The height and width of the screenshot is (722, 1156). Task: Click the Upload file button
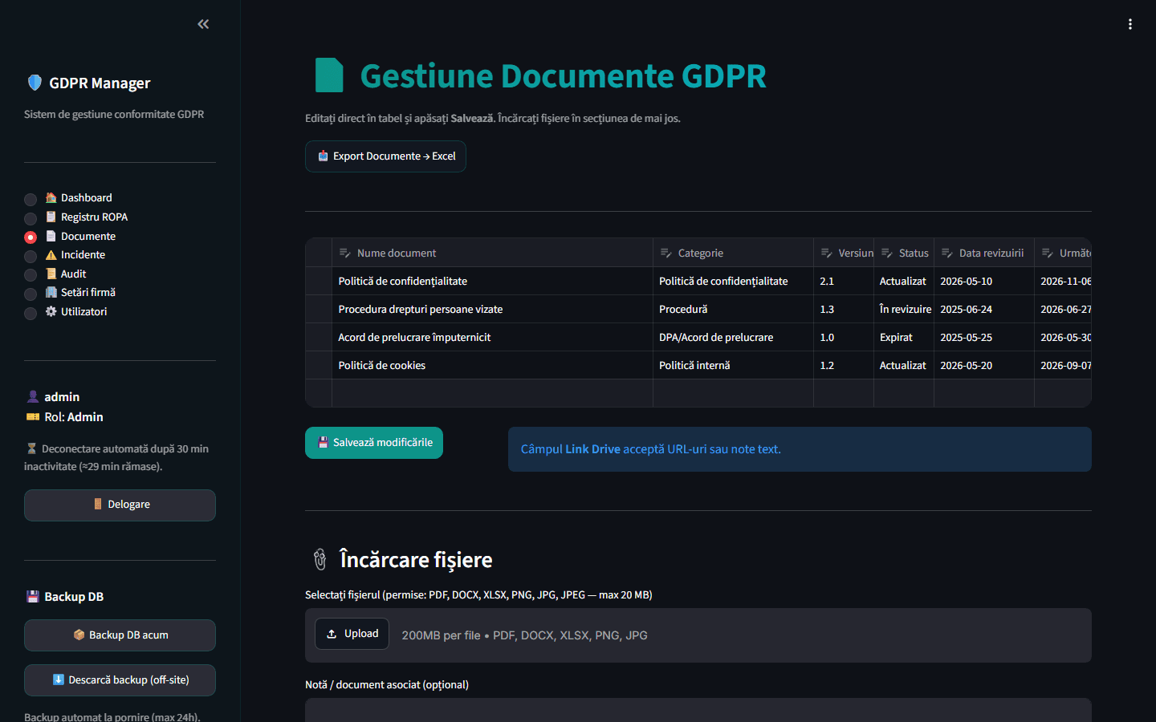[352, 634]
